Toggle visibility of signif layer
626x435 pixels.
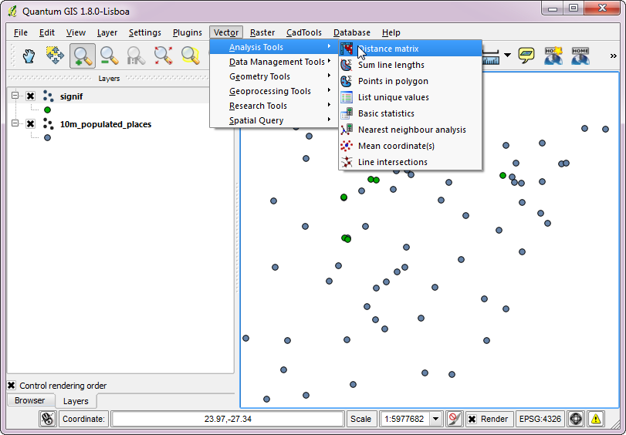[30, 96]
